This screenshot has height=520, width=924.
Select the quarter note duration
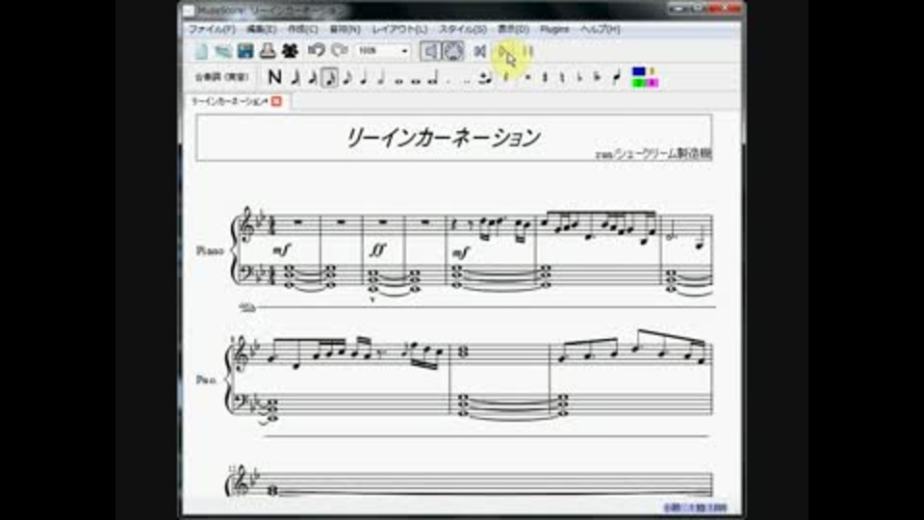click(x=364, y=77)
